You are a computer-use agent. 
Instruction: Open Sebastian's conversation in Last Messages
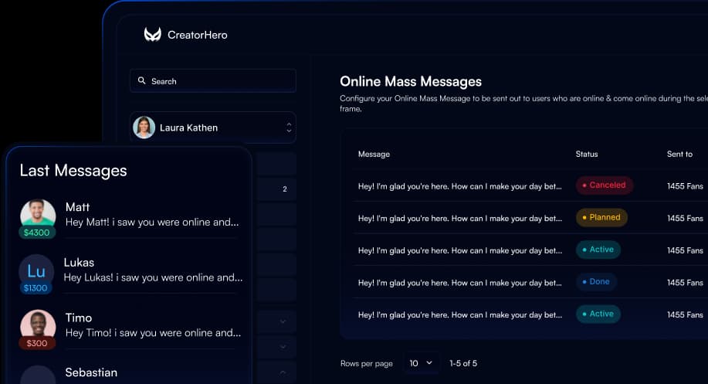tap(91, 373)
